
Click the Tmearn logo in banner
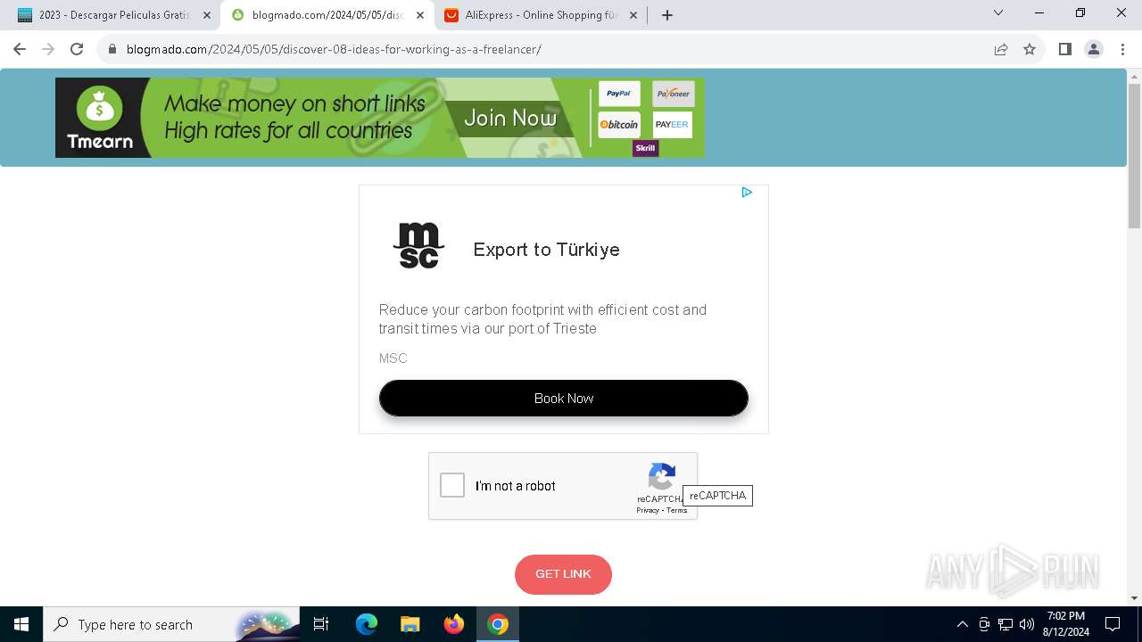tap(100, 118)
